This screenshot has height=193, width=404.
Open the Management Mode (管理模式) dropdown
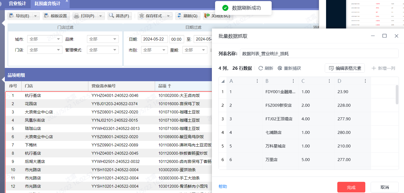tap(103, 50)
